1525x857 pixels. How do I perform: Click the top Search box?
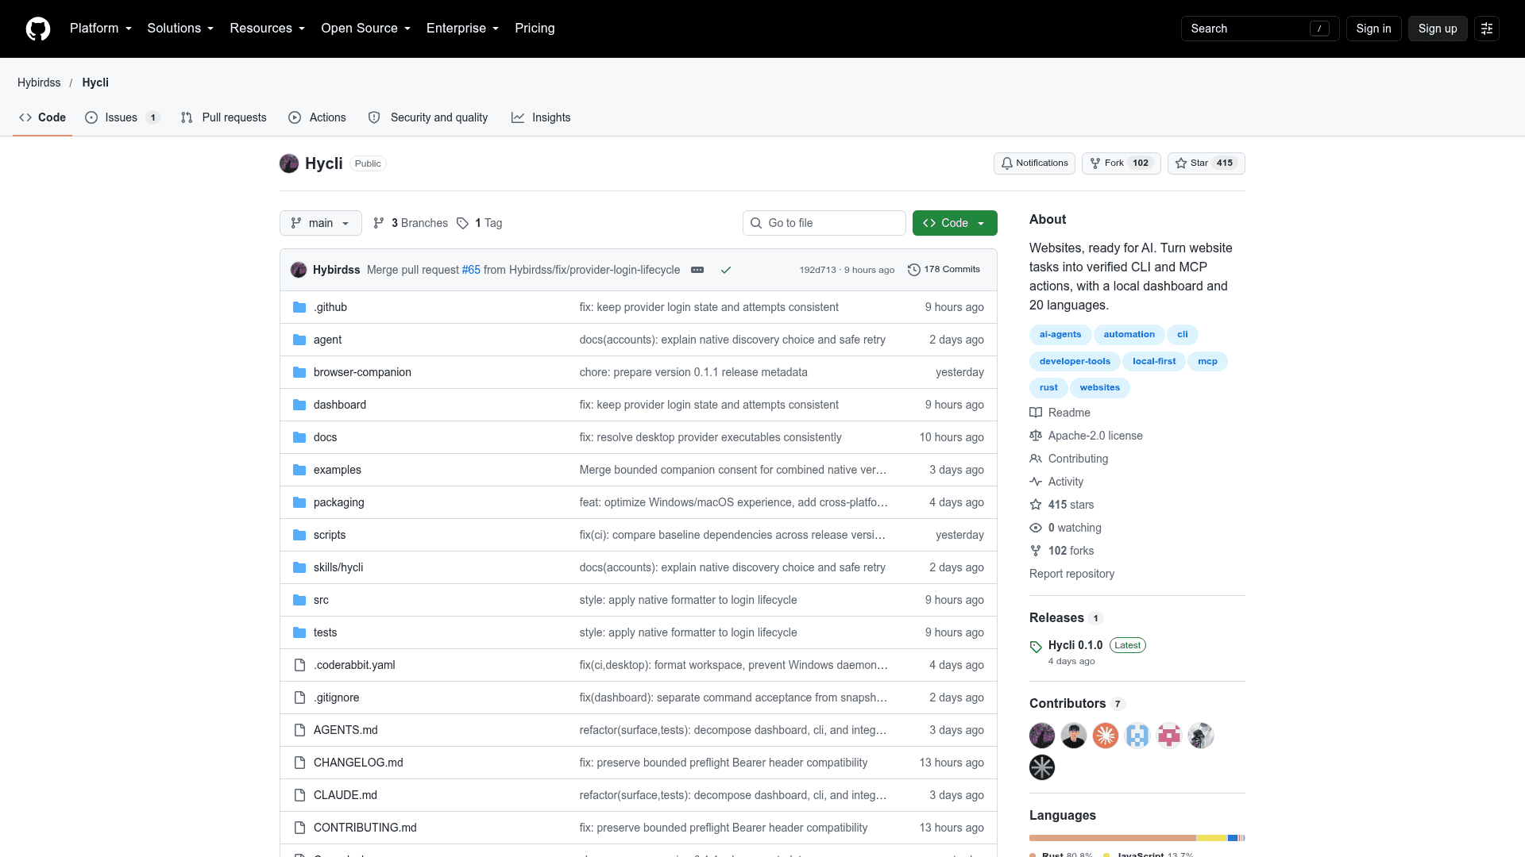pos(1260,29)
